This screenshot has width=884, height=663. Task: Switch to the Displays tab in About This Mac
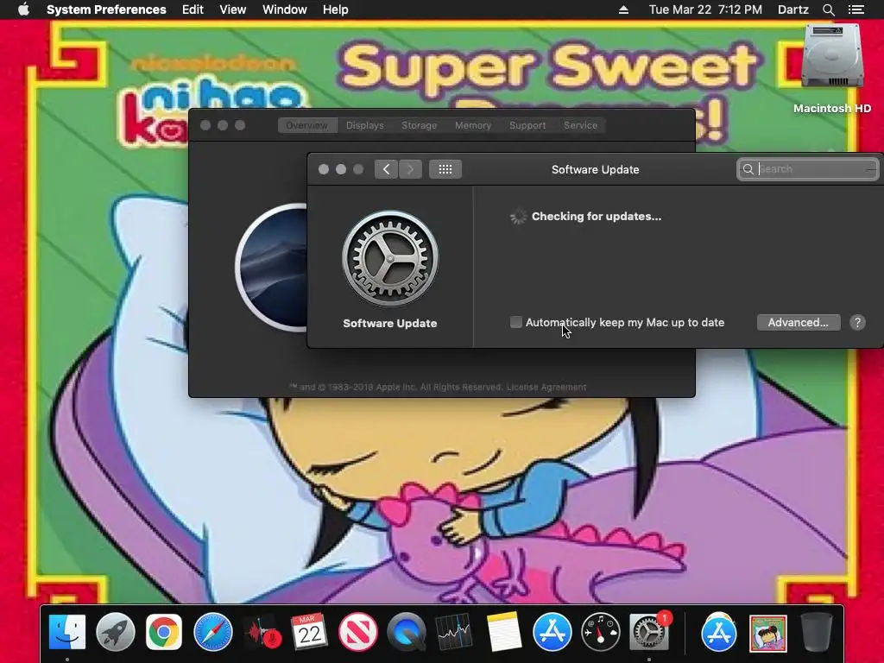[x=365, y=125]
